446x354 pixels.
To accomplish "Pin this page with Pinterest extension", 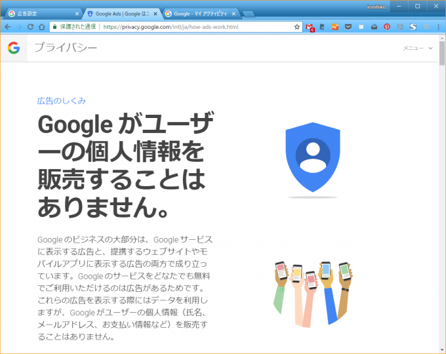I will [x=387, y=27].
